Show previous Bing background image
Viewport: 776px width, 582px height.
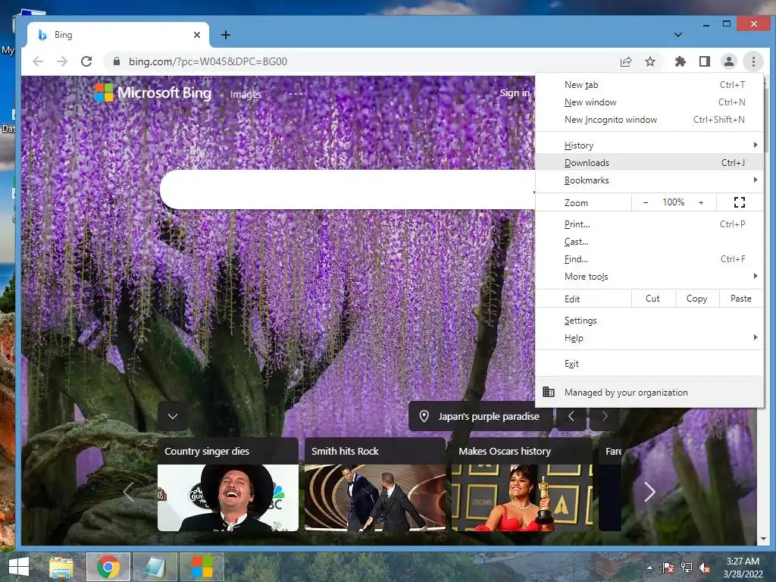click(x=571, y=416)
